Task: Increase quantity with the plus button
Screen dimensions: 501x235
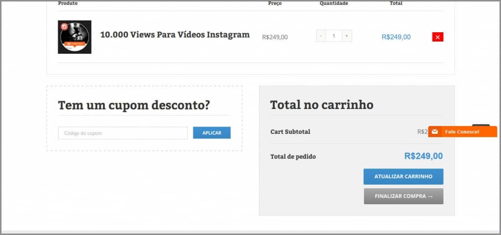Action: [x=346, y=36]
